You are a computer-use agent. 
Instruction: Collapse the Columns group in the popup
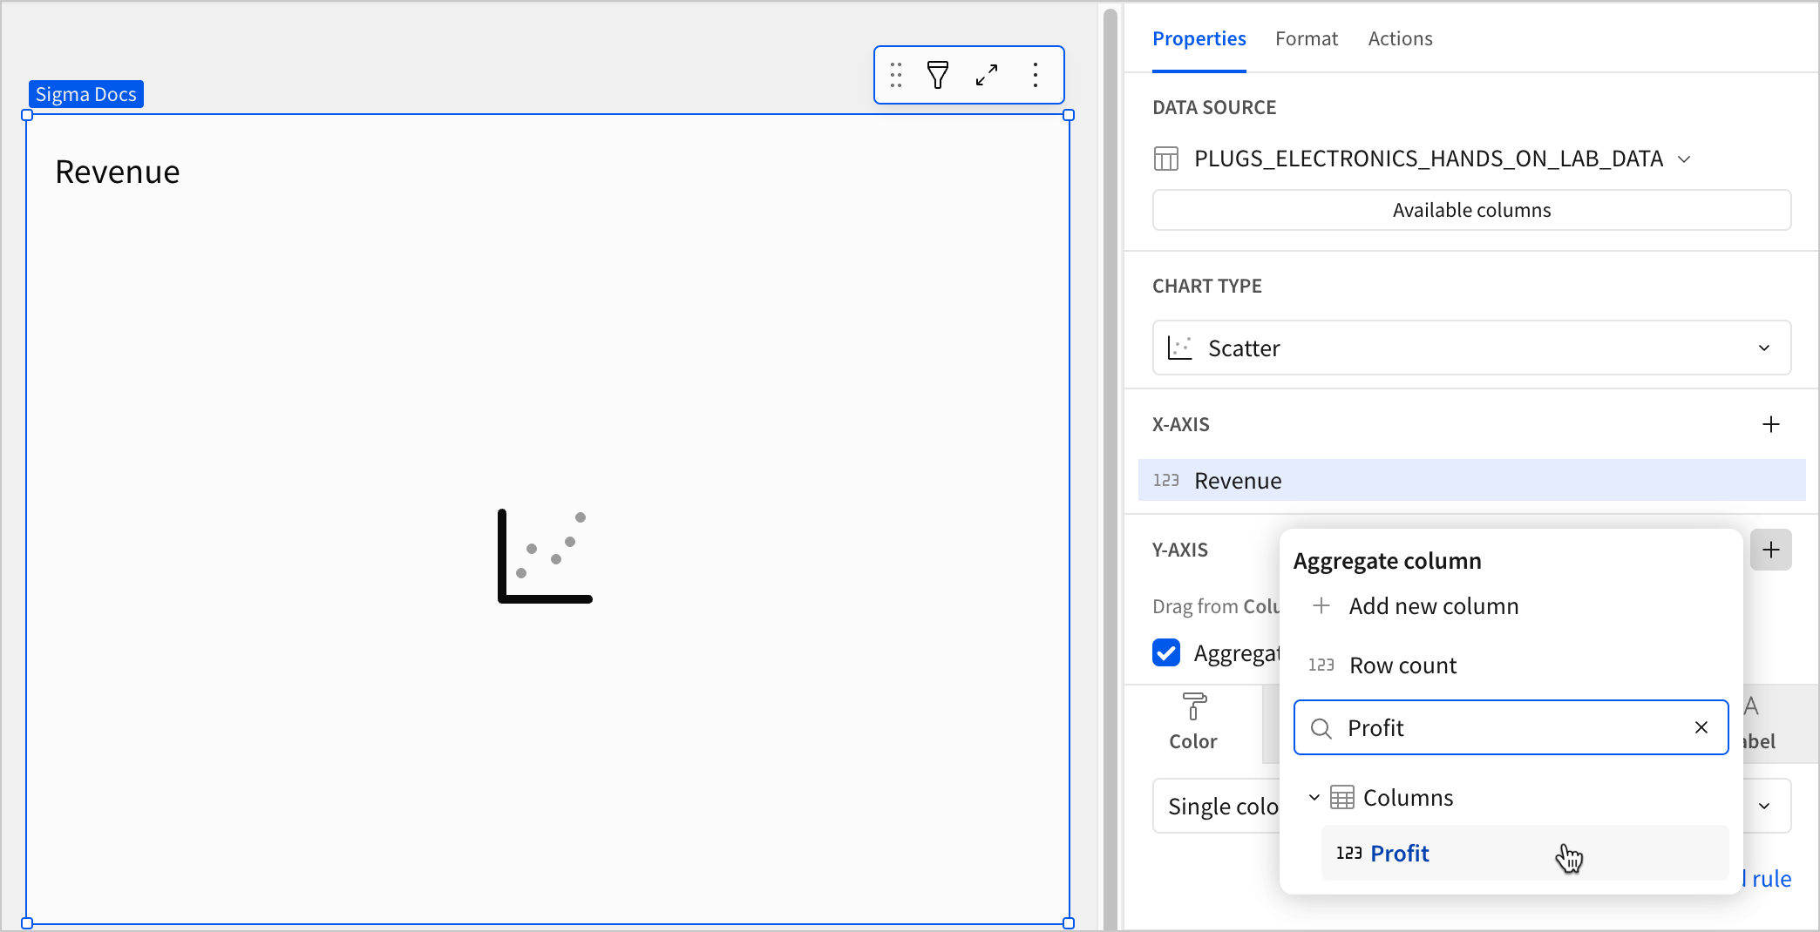pos(1314,797)
